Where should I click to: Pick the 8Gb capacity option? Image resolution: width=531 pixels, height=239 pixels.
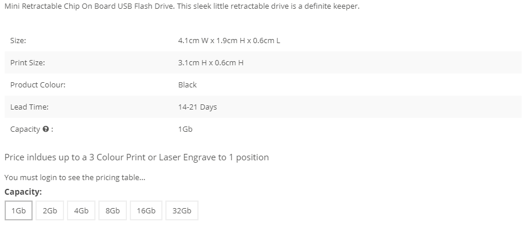(112, 210)
